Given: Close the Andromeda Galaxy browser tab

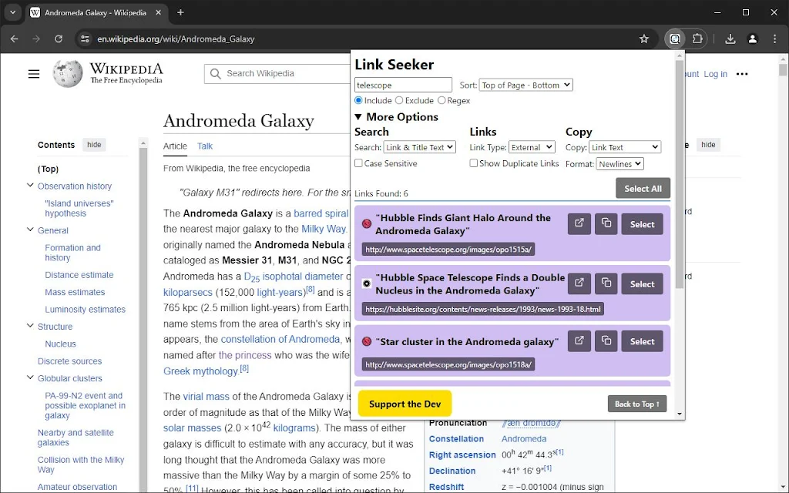Looking at the screenshot, I should pyautogui.click(x=158, y=12).
